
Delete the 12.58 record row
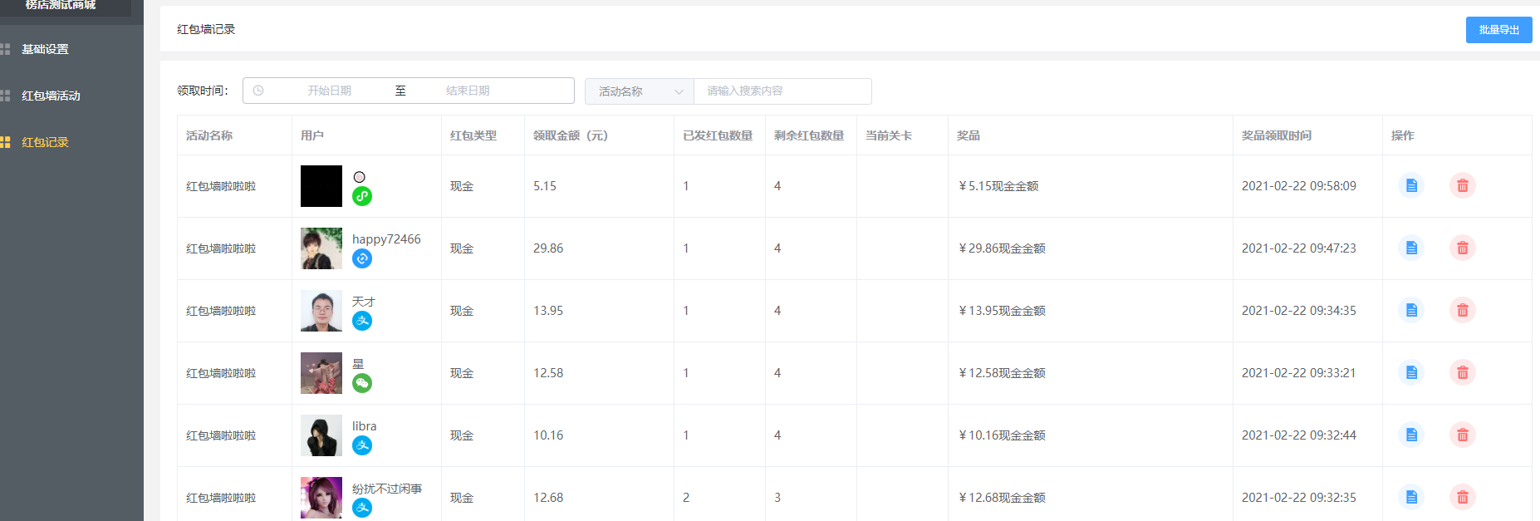tap(1462, 372)
